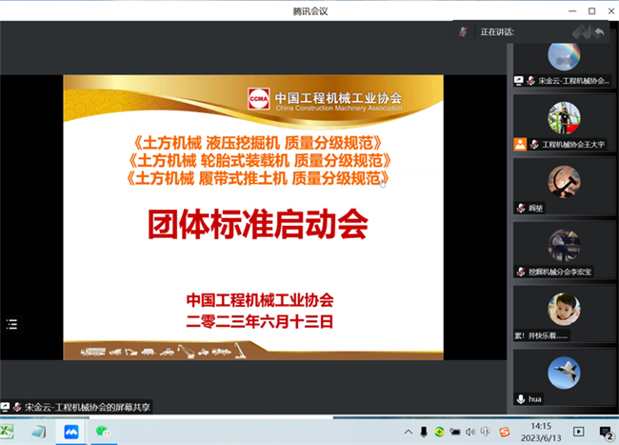
Task: Click slide line 土方机械 轮胎式装载机 质量分级规范
Action: (260, 161)
